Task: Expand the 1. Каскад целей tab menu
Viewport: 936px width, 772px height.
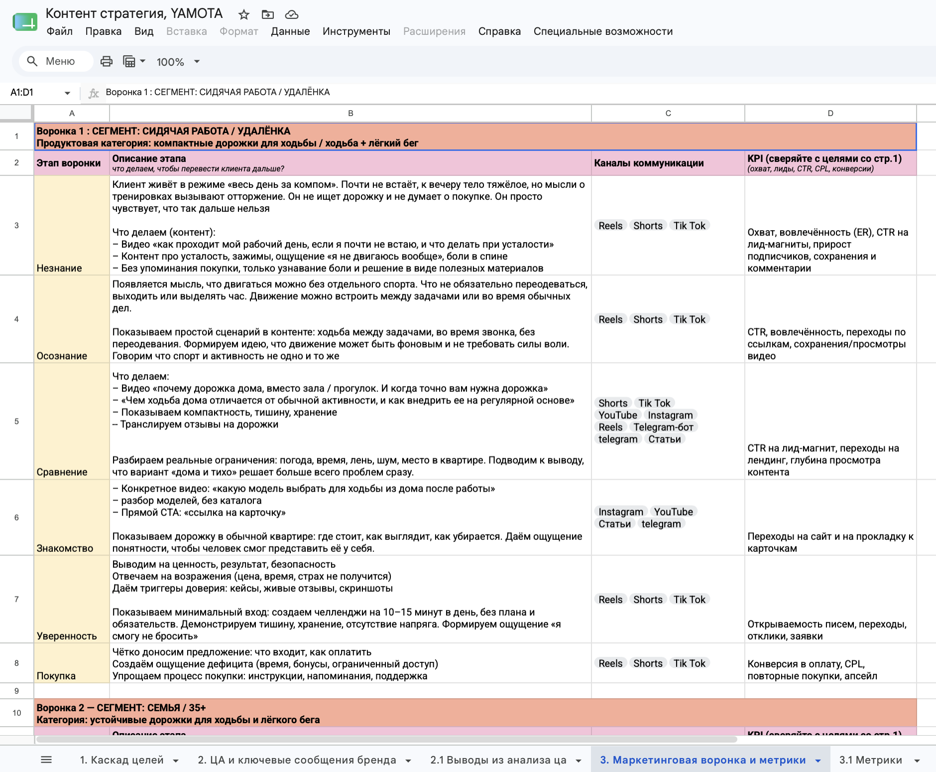Action: click(176, 761)
